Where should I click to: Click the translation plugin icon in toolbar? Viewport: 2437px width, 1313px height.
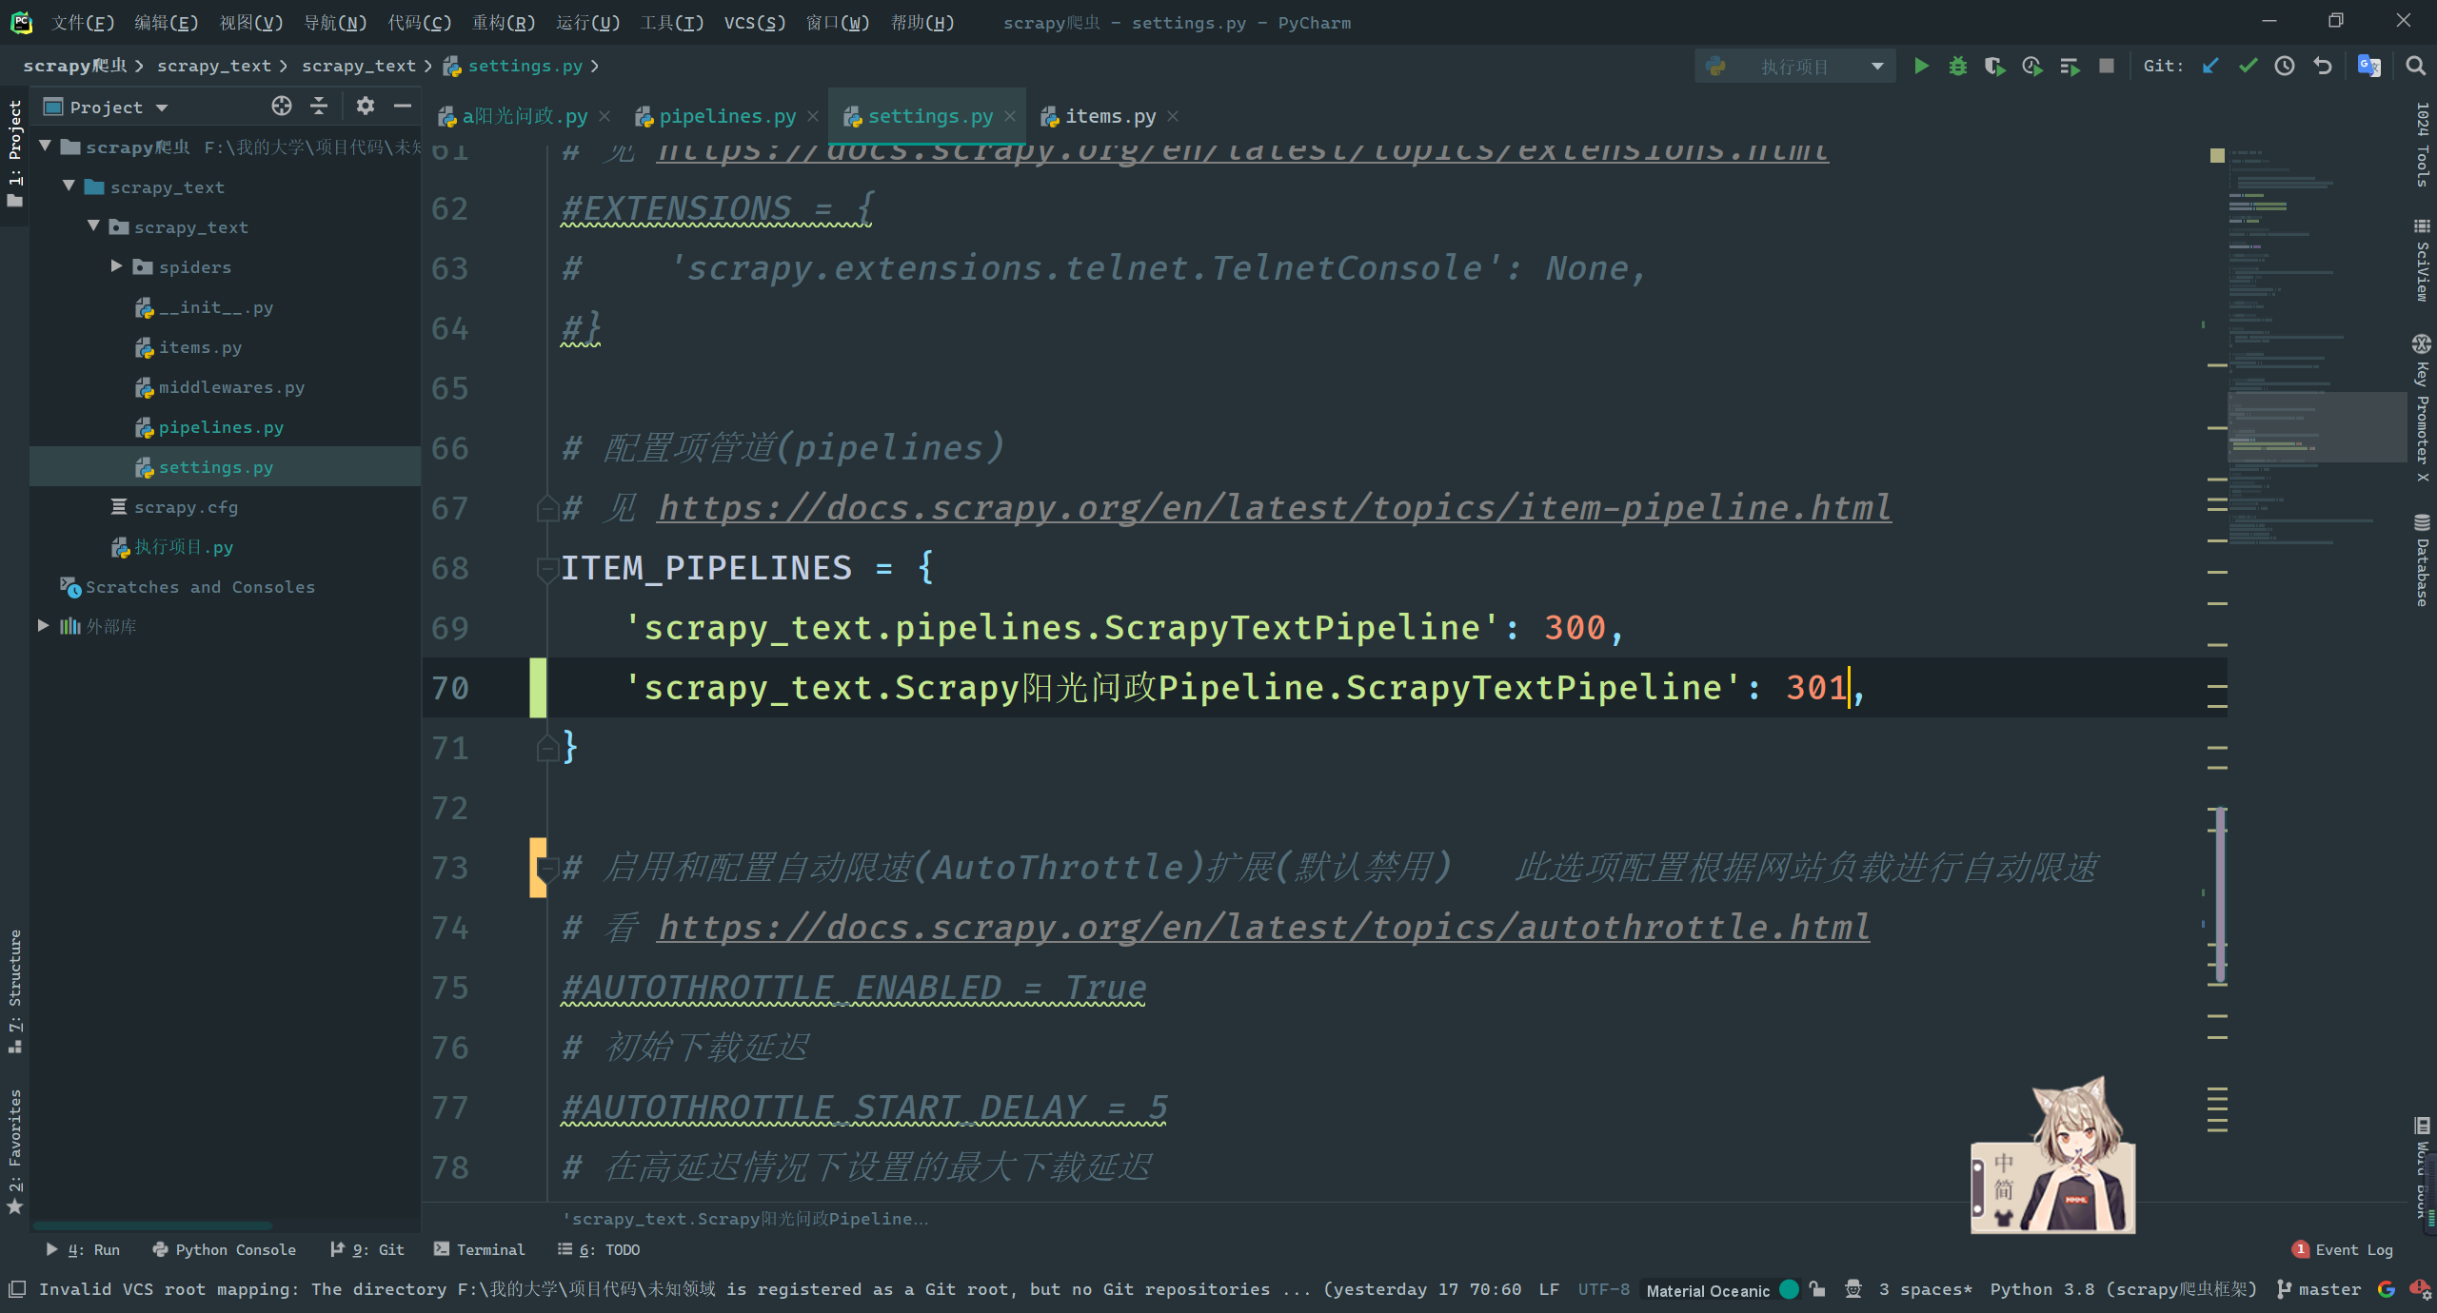2368,66
